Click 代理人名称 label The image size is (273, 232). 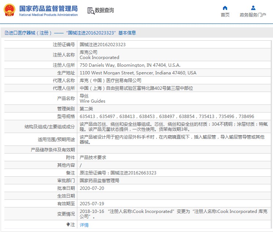pos(64,81)
